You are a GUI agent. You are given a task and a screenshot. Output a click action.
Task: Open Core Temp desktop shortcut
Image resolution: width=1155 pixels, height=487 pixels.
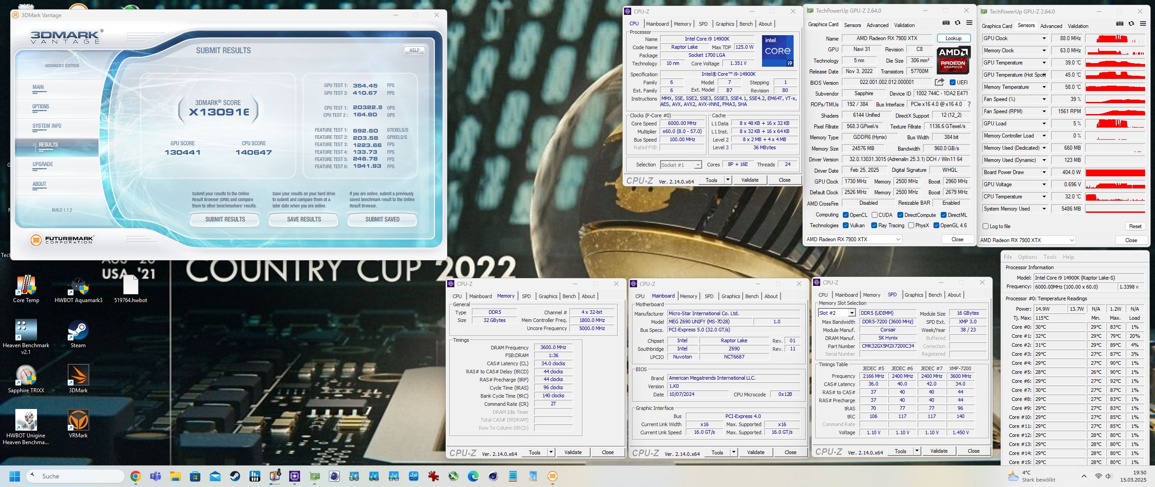click(26, 289)
